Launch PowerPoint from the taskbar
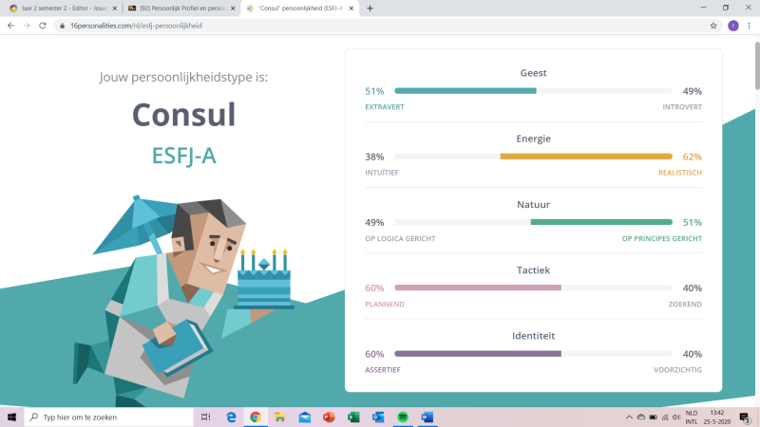This screenshot has height=427, width=760. coord(329,417)
